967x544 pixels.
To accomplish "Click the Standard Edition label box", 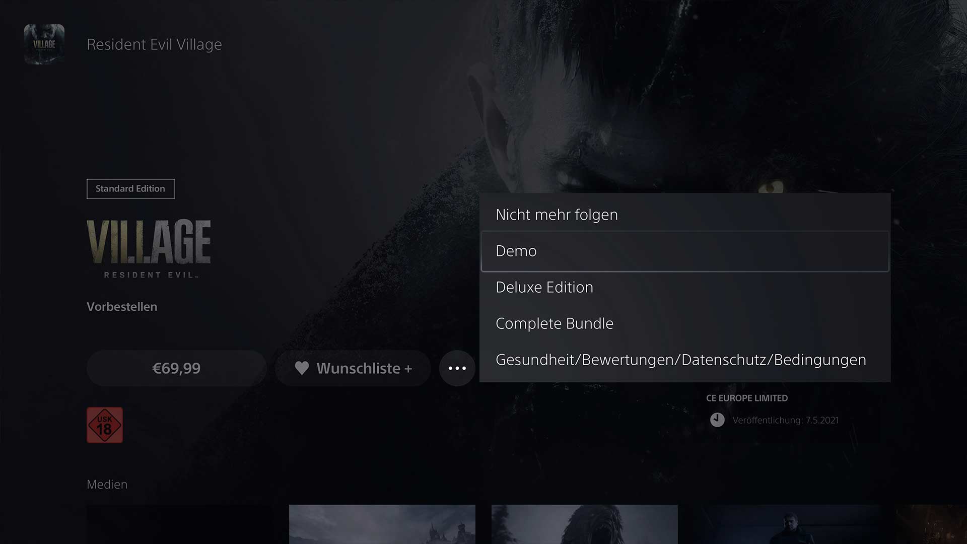I will (130, 189).
